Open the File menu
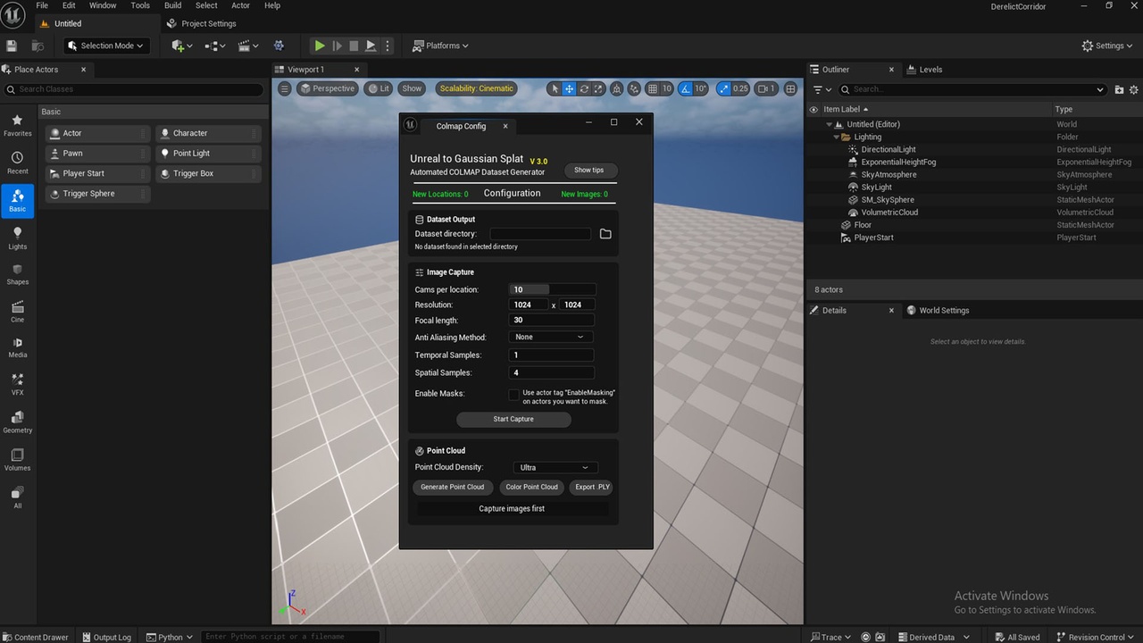Viewport: 1143px width, 643px height. (42, 5)
